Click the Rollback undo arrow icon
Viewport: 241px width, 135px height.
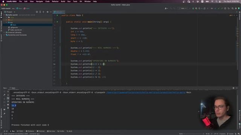[229, 8]
